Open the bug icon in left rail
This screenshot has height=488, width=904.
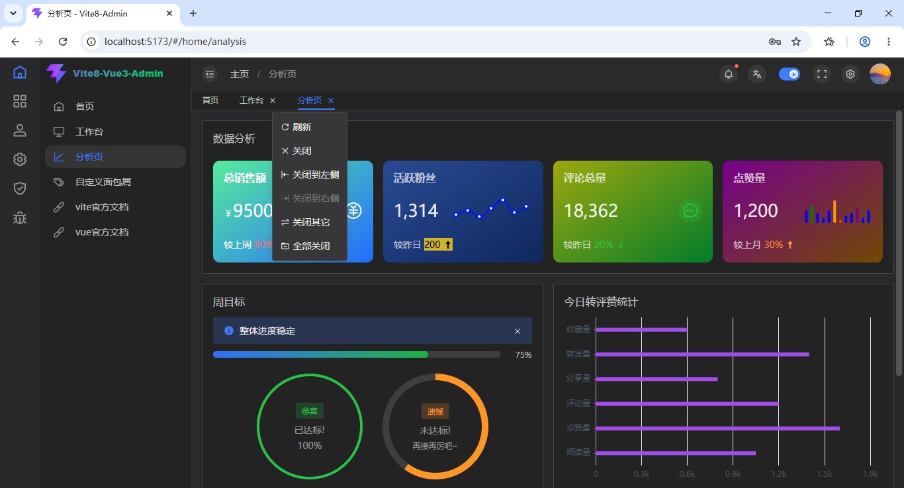tap(20, 218)
